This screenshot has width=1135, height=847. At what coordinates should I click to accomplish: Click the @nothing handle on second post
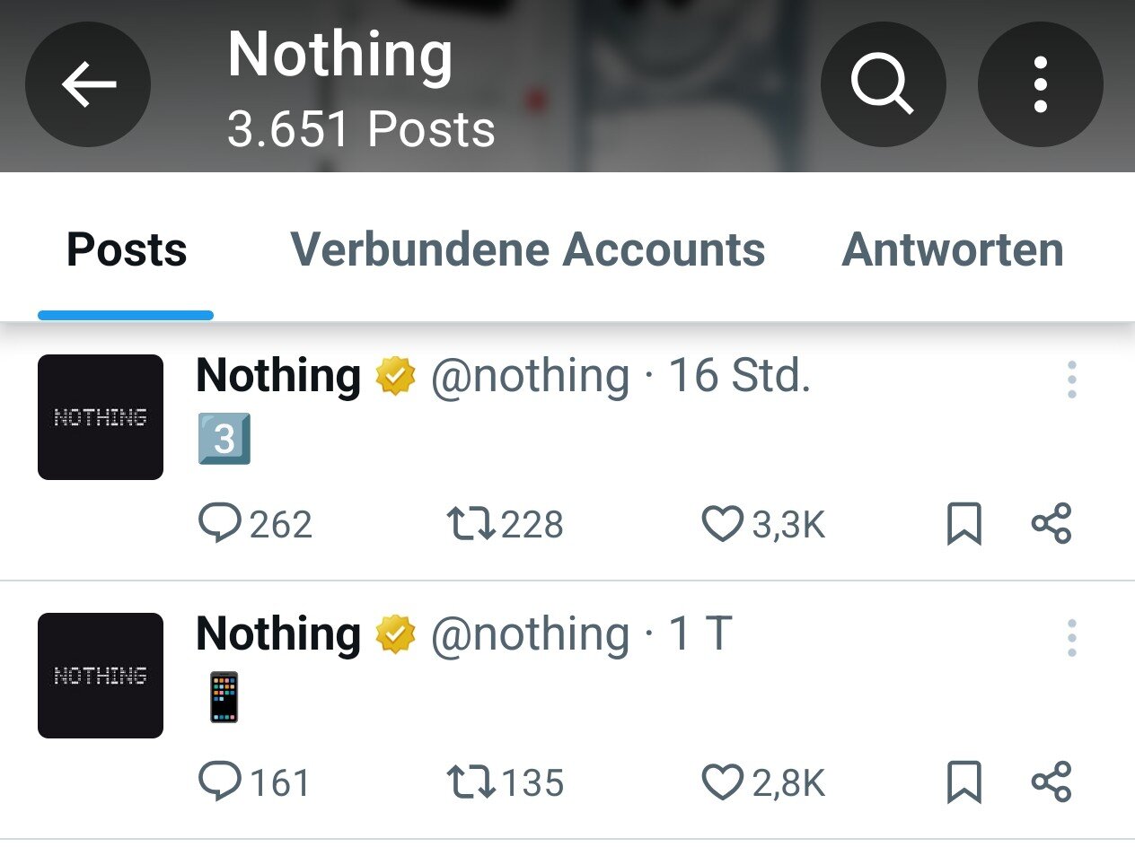point(530,634)
